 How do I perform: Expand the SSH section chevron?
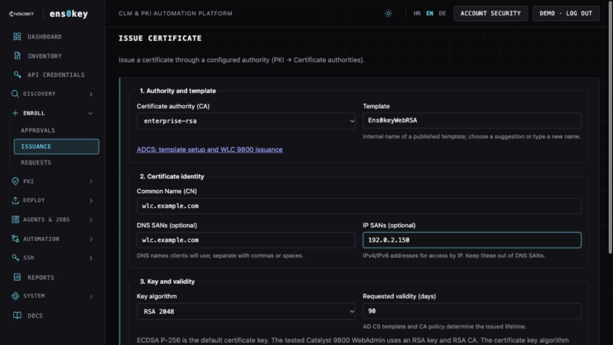(x=91, y=258)
